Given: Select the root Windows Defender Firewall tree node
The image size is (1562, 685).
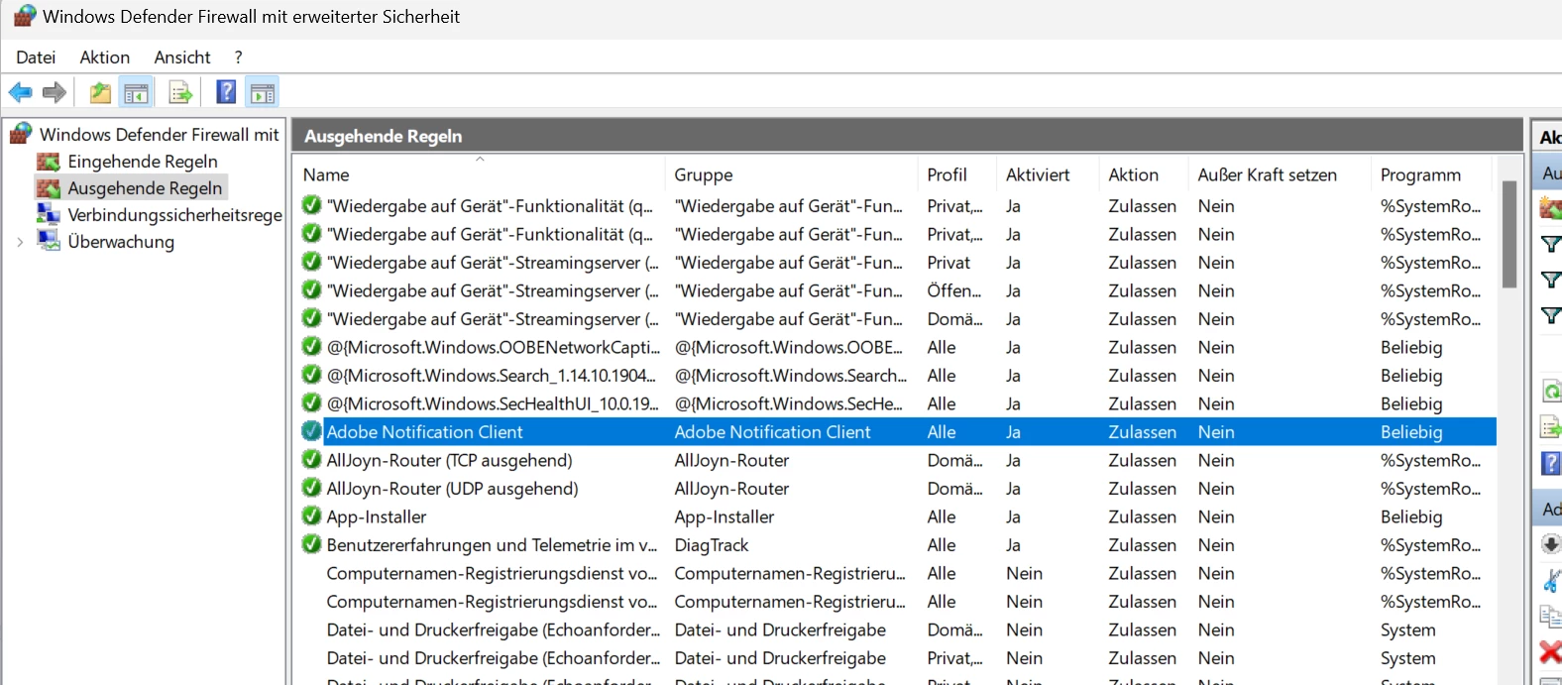Looking at the screenshot, I should pyautogui.click(x=159, y=134).
